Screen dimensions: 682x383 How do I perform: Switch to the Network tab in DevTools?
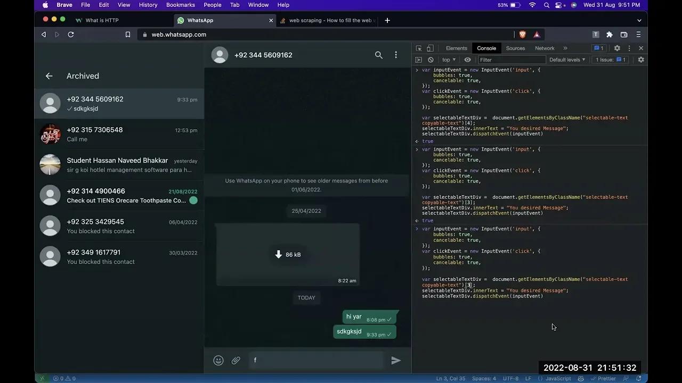pyautogui.click(x=544, y=48)
